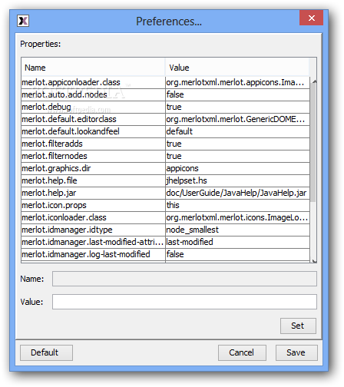Select the merlot.filternodes property
This screenshot has height=387, width=344.
[93, 156]
